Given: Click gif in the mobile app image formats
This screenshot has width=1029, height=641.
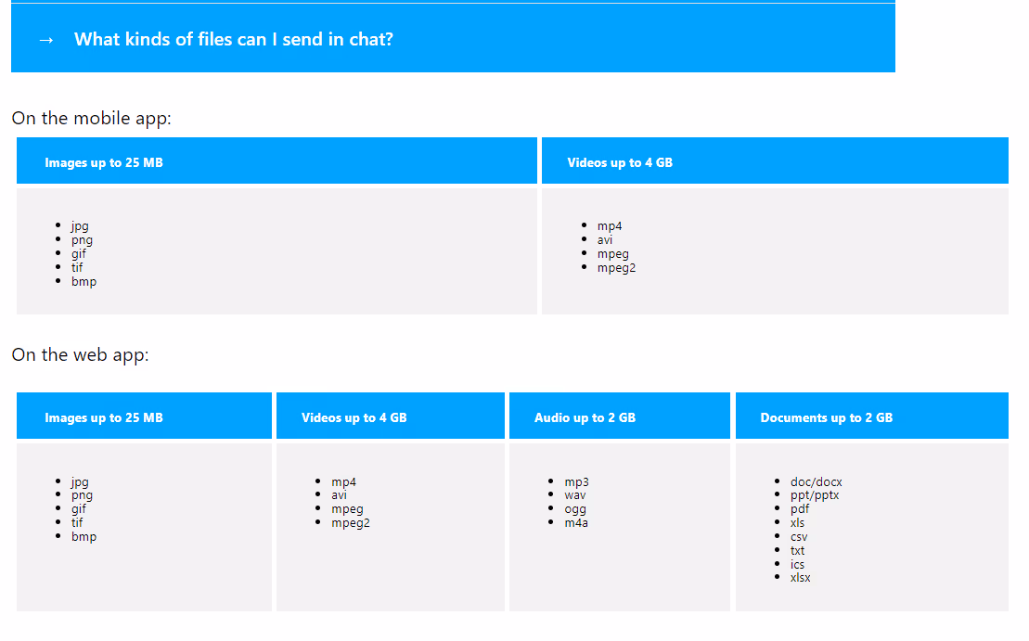Looking at the screenshot, I should coord(78,253).
